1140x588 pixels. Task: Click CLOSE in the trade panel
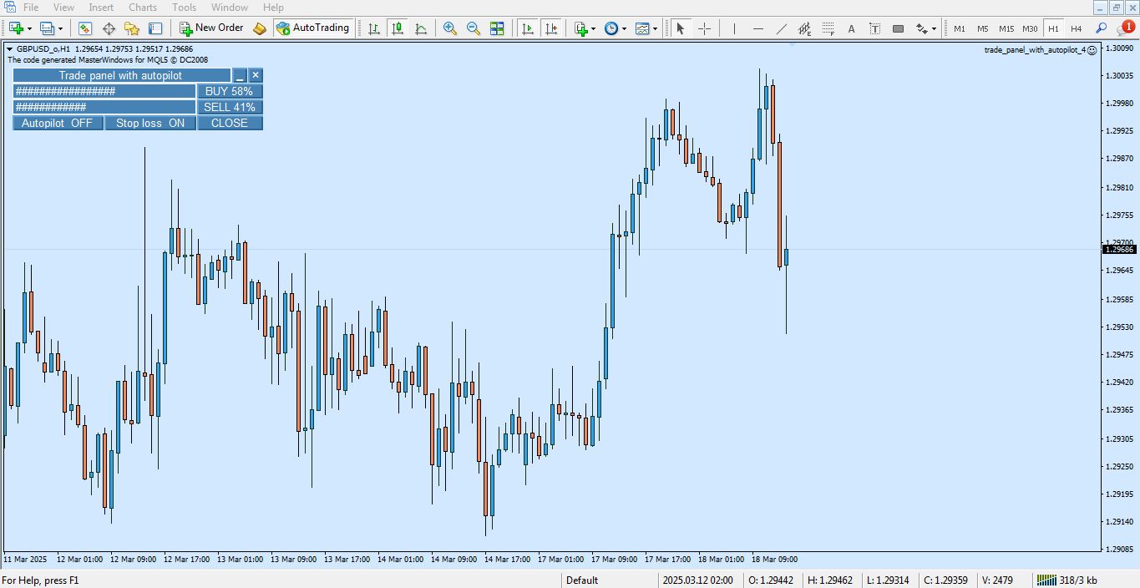click(230, 123)
